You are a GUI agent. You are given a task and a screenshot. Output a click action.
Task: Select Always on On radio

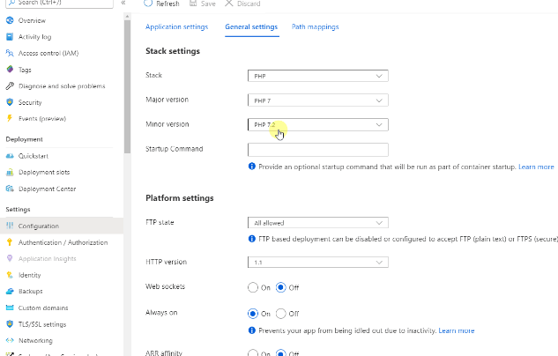253,314
